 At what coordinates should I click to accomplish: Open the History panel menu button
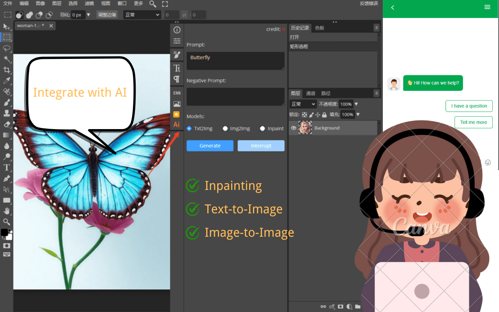point(376,28)
